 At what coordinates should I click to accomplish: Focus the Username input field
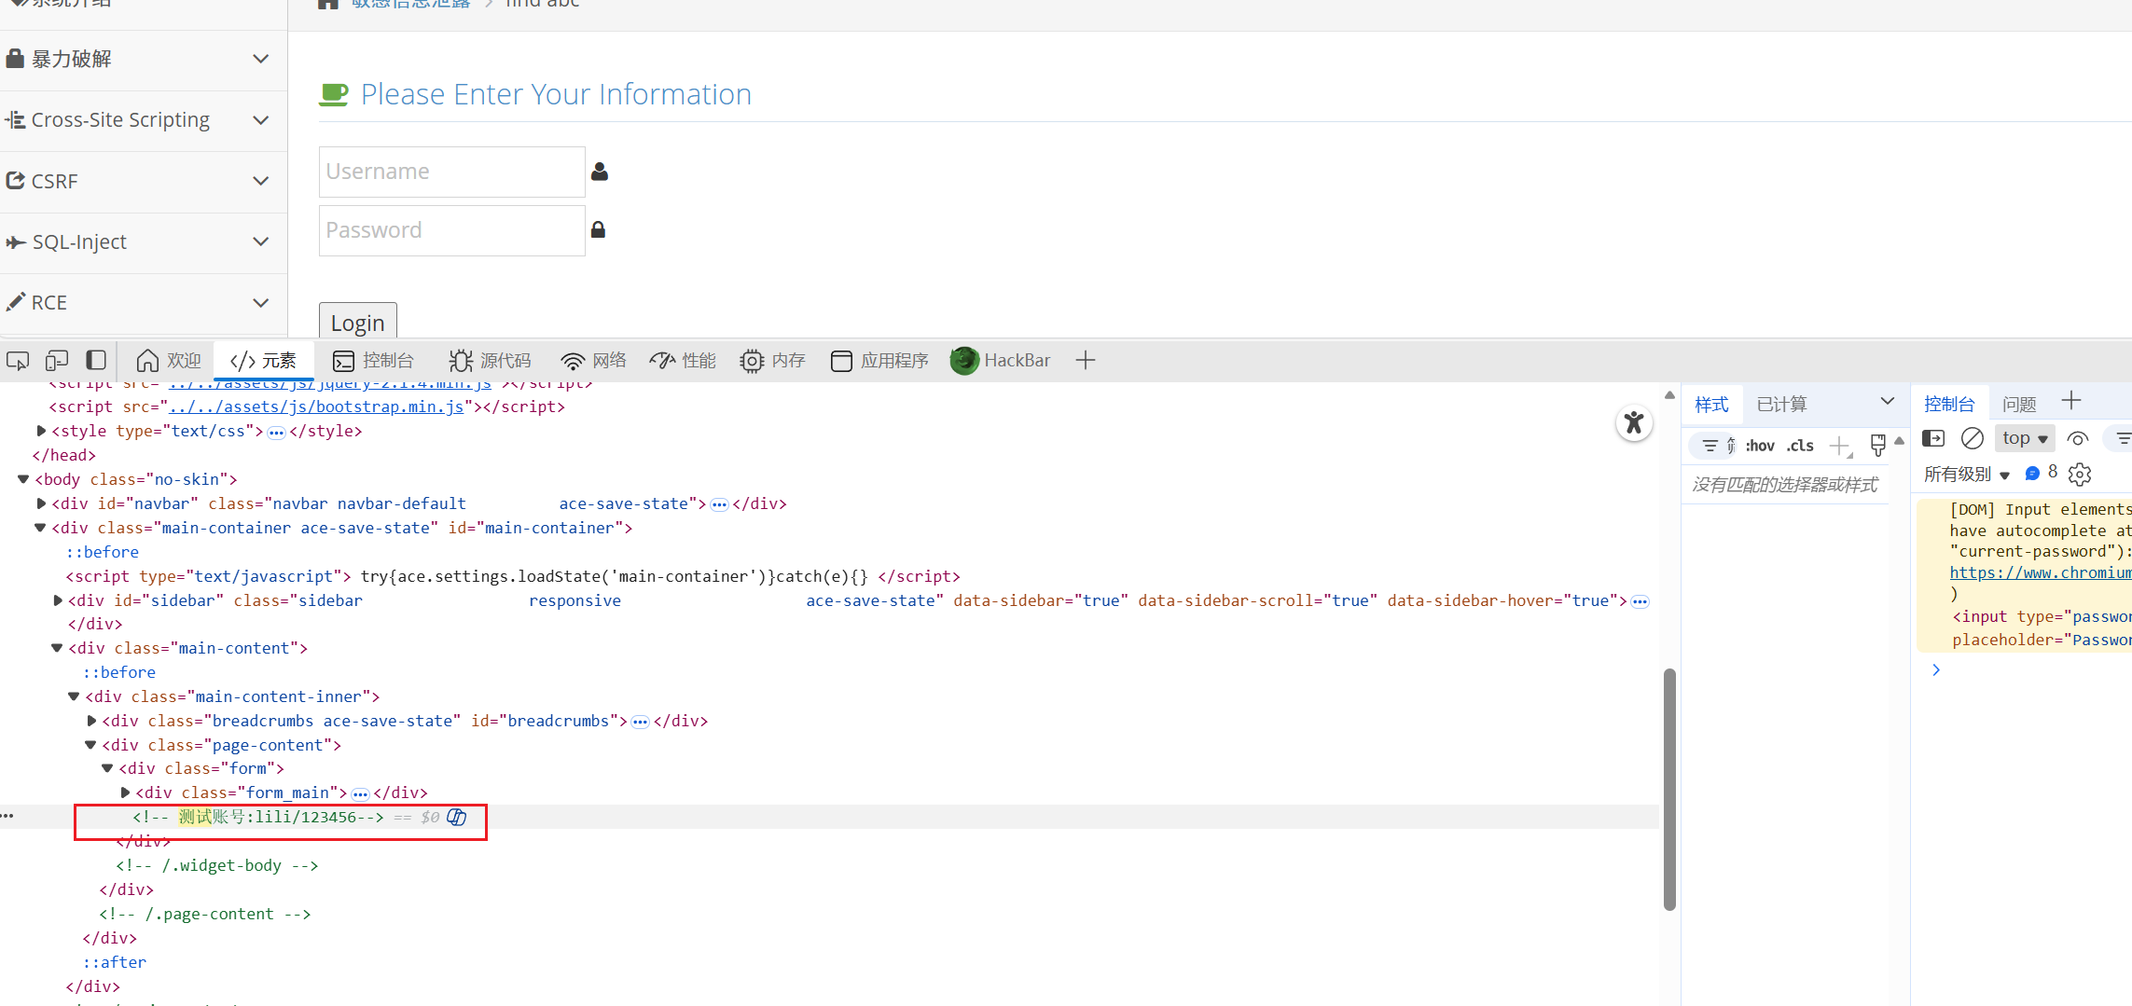[452, 172]
